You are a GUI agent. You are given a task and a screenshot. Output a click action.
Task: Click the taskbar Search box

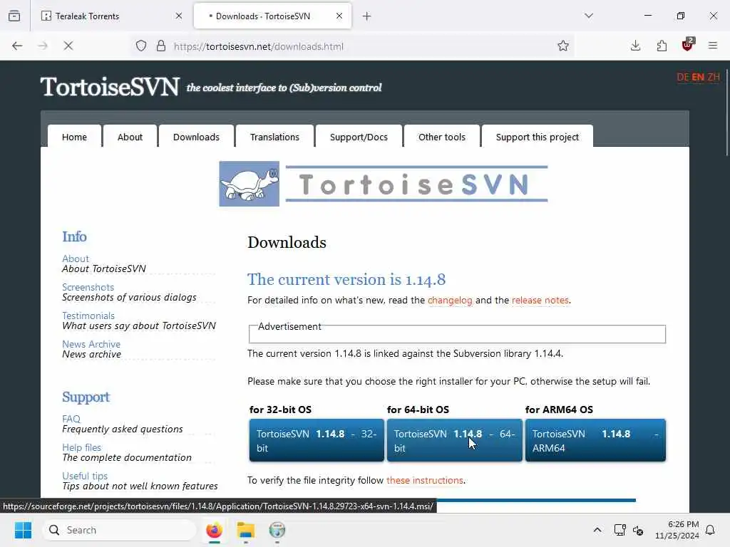pyautogui.click(x=119, y=530)
